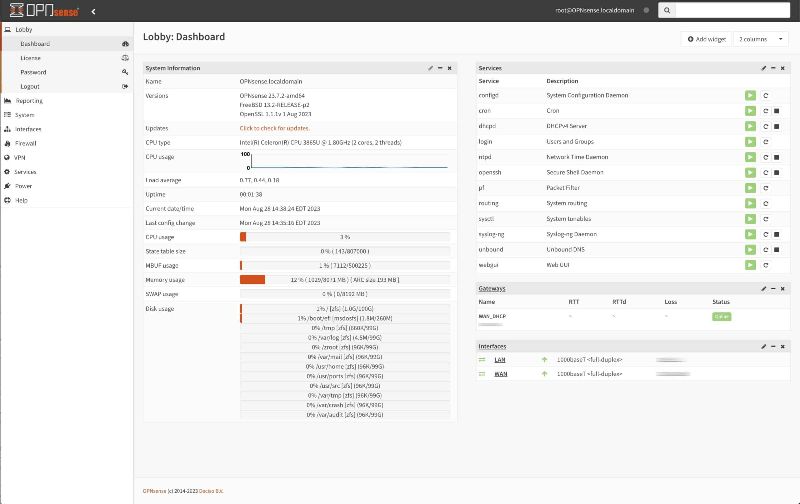The image size is (800, 504).
Task: Open the Firewall section in the sidebar
Action: (x=25, y=143)
